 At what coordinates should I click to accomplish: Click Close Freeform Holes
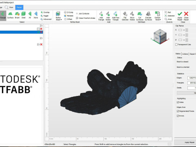(x=85, y=18)
